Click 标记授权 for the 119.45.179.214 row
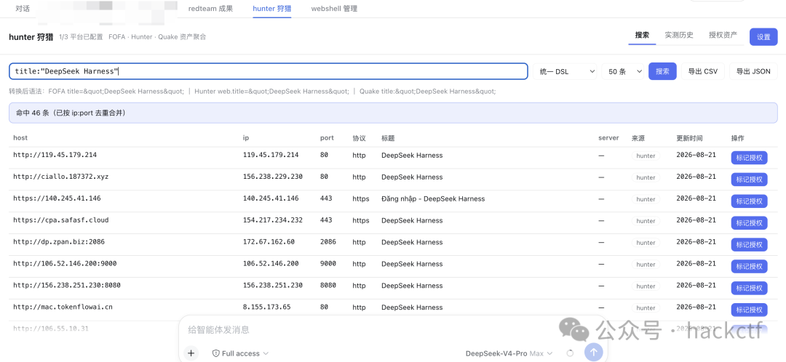 (749, 158)
